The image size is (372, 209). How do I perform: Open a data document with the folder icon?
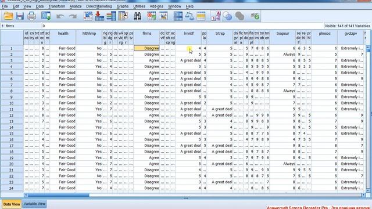(x=8, y=16)
